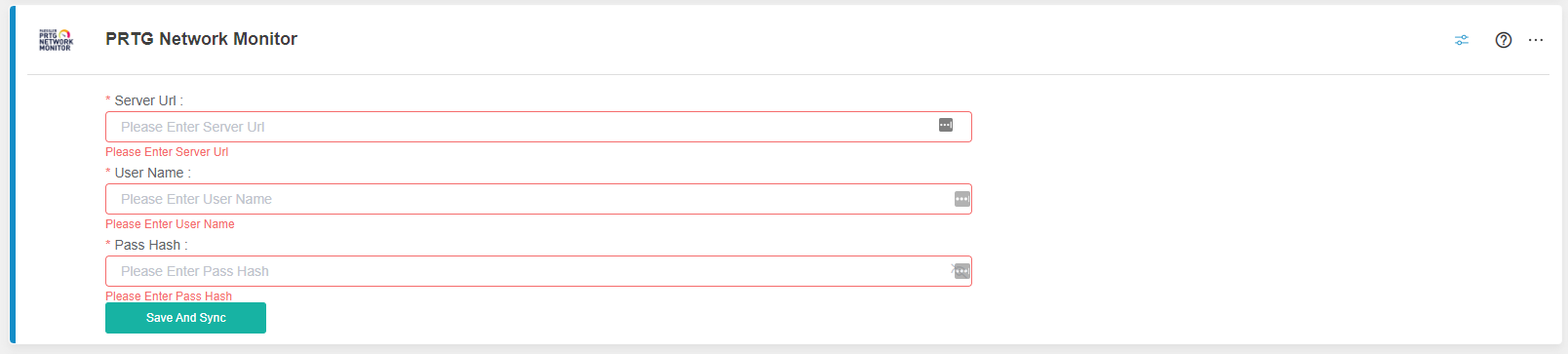Click the PRTG Network Monitor logo

(56, 40)
